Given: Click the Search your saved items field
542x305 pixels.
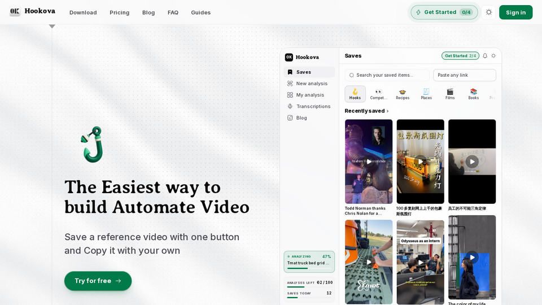Looking at the screenshot, I should pyautogui.click(x=387, y=75).
